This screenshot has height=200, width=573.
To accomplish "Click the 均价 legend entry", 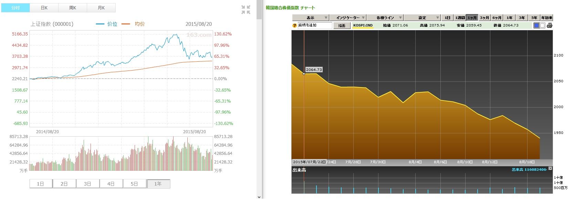I will (x=133, y=24).
